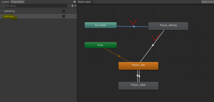Switch to the Layers tab
Image resolution: width=214 pixels, height=102 pixels.
tap(5, 2)
